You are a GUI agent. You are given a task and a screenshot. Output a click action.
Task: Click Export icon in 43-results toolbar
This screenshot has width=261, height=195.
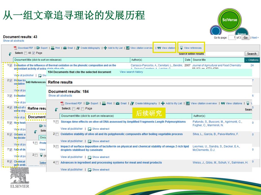38,48
